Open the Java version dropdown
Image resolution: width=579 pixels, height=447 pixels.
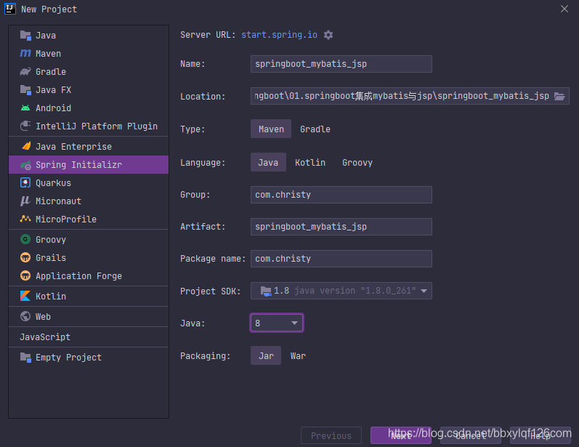pyautogui.click(x=277, y=323)
